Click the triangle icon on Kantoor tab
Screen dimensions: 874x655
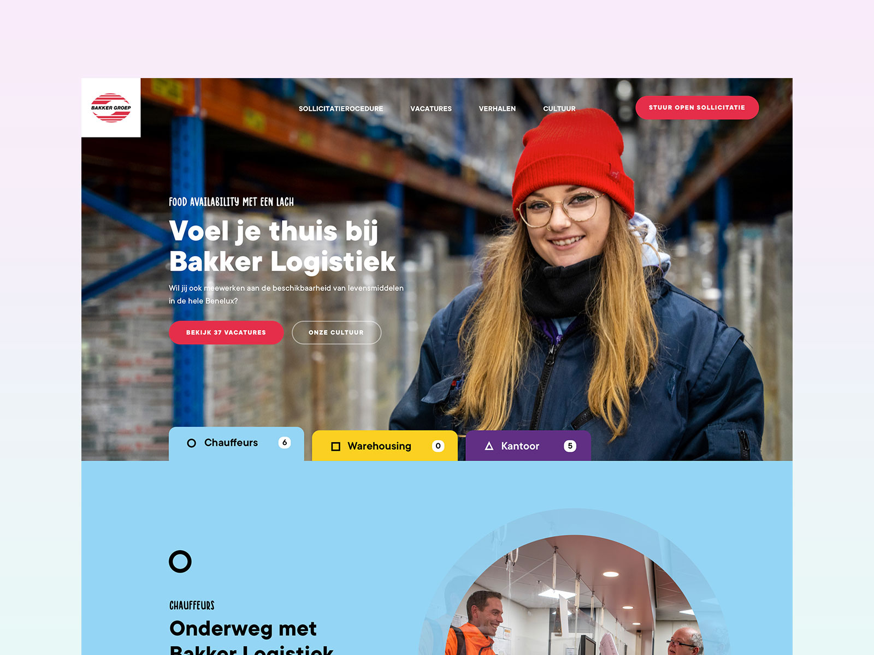pos(489,446)
